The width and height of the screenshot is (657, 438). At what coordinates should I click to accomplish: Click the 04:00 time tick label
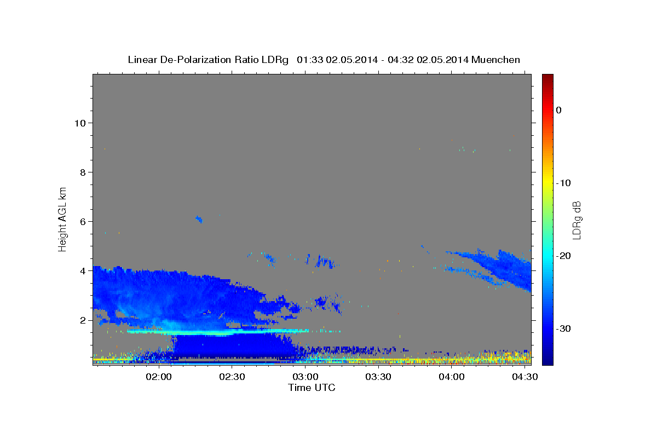tap(451, 377)
